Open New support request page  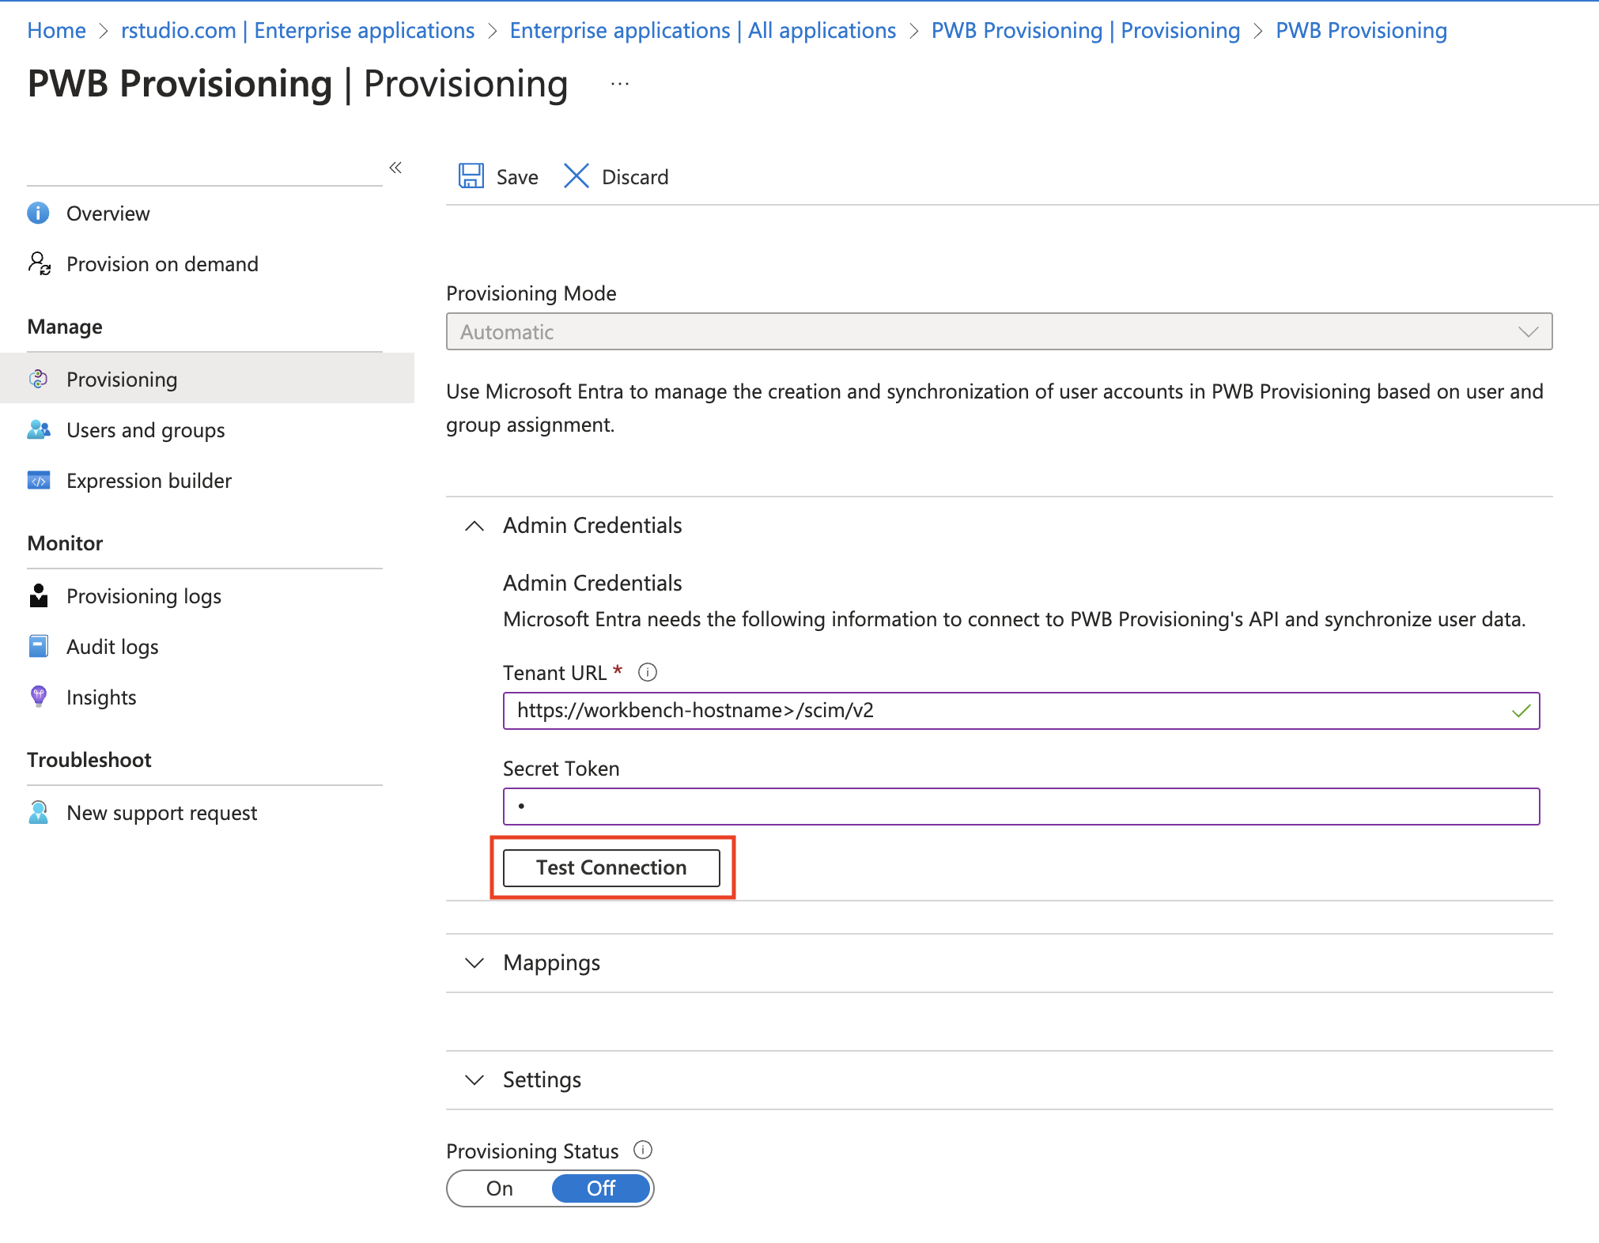(x=162, y=812)
